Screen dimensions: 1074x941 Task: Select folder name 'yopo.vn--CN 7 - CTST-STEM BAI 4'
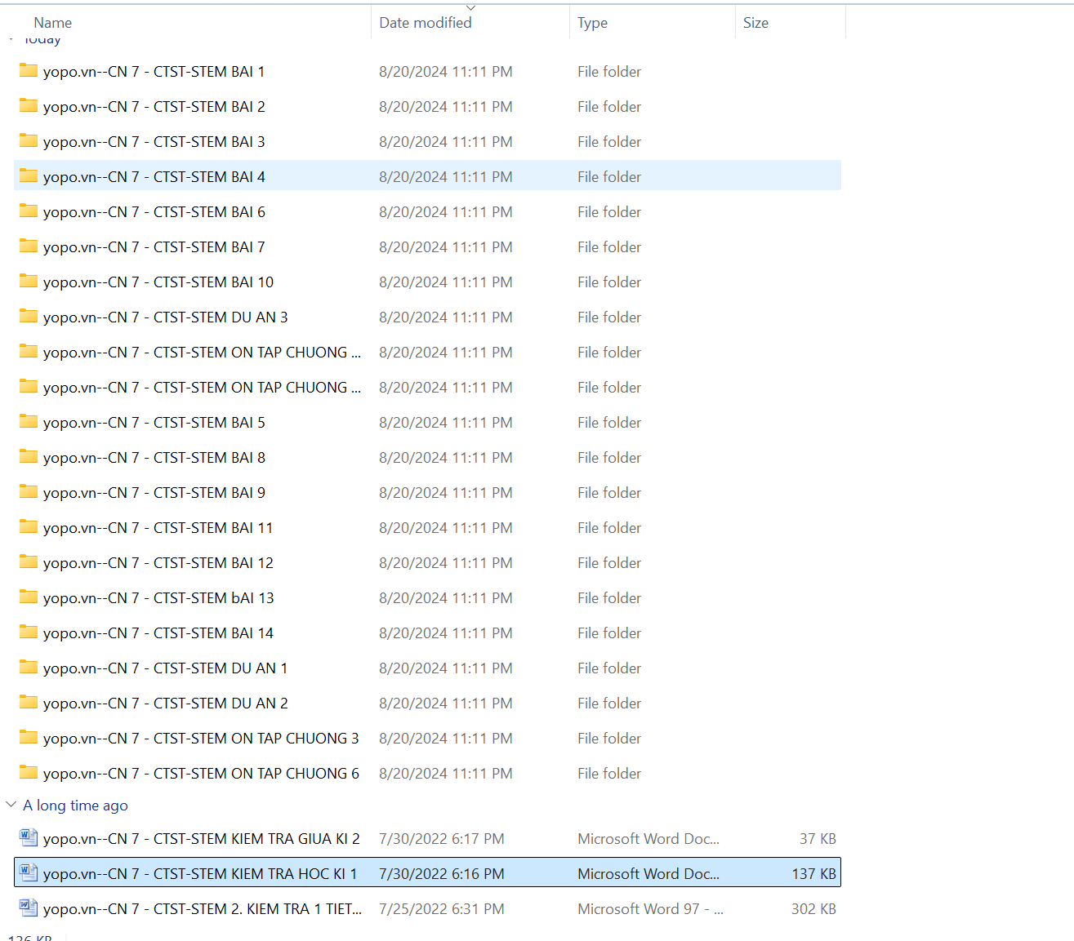154,177
